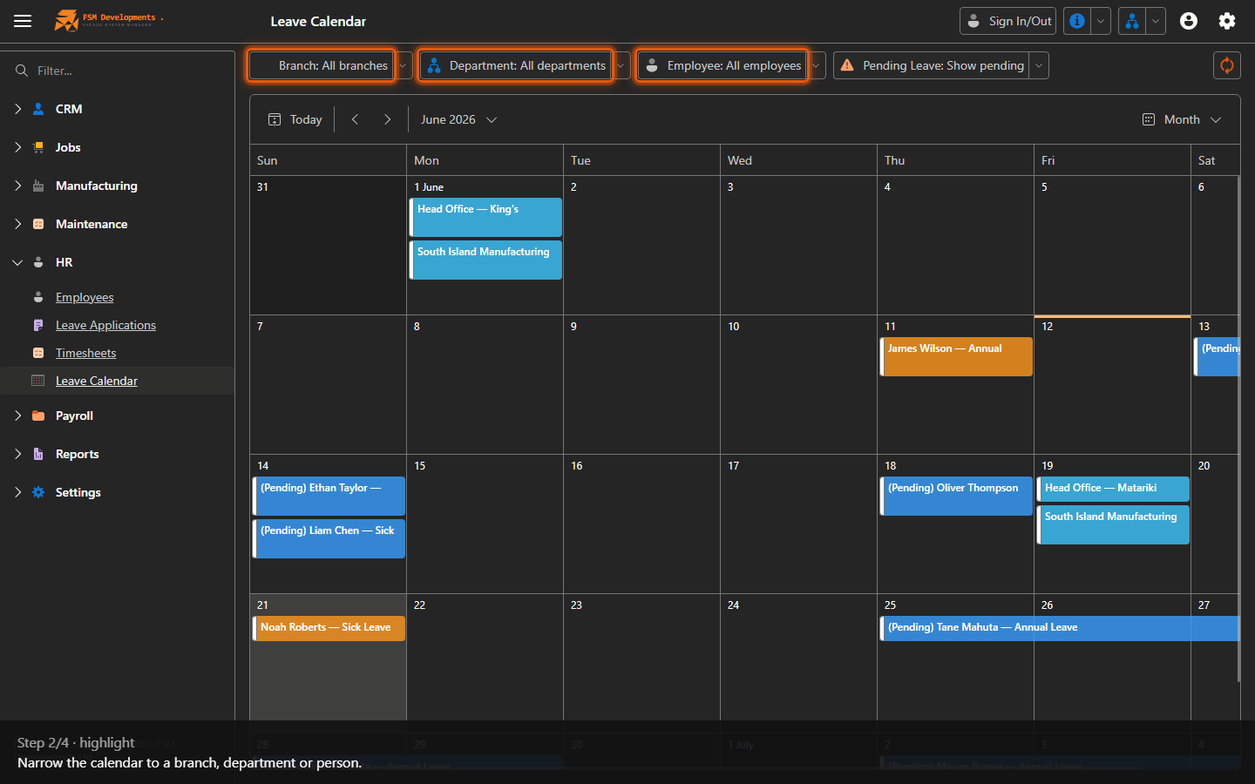Open Head Office Matariki holiday event
The width and height of the screenshot is (1255, 784).
tap(1113, 489)
